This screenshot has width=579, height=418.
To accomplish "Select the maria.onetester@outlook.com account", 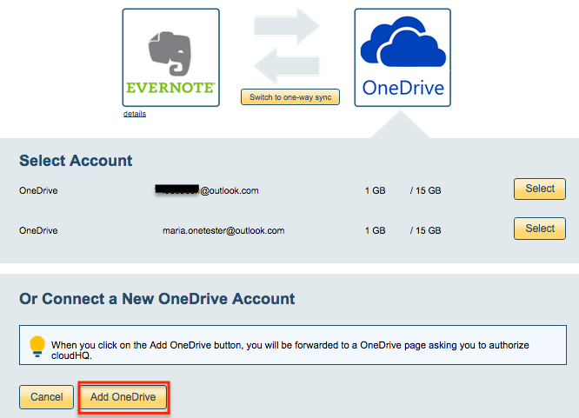I will (539, 229).
